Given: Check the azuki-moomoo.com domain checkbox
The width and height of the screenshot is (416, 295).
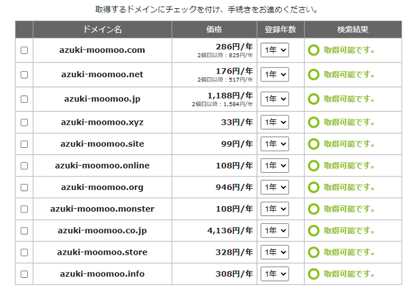Looking at the screenshot, I should (24, 50).
